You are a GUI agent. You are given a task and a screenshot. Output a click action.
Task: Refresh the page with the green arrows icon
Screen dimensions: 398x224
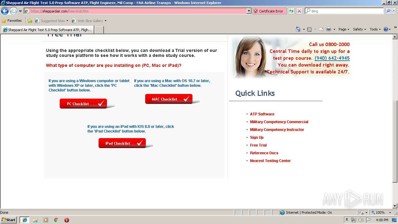[291, 11]
